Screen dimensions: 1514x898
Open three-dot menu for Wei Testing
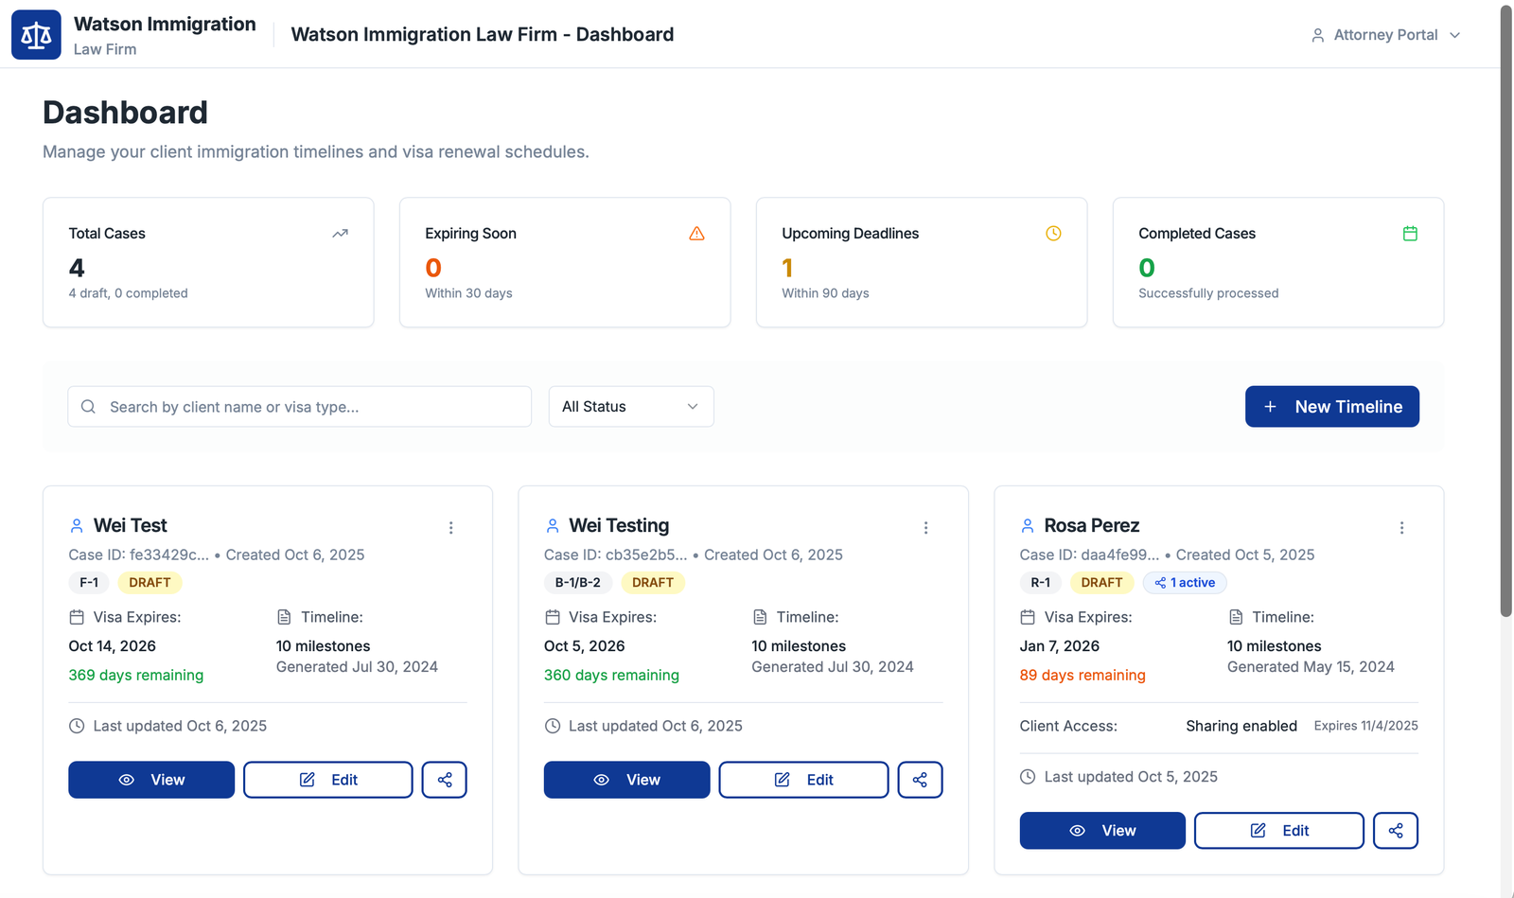926,528
